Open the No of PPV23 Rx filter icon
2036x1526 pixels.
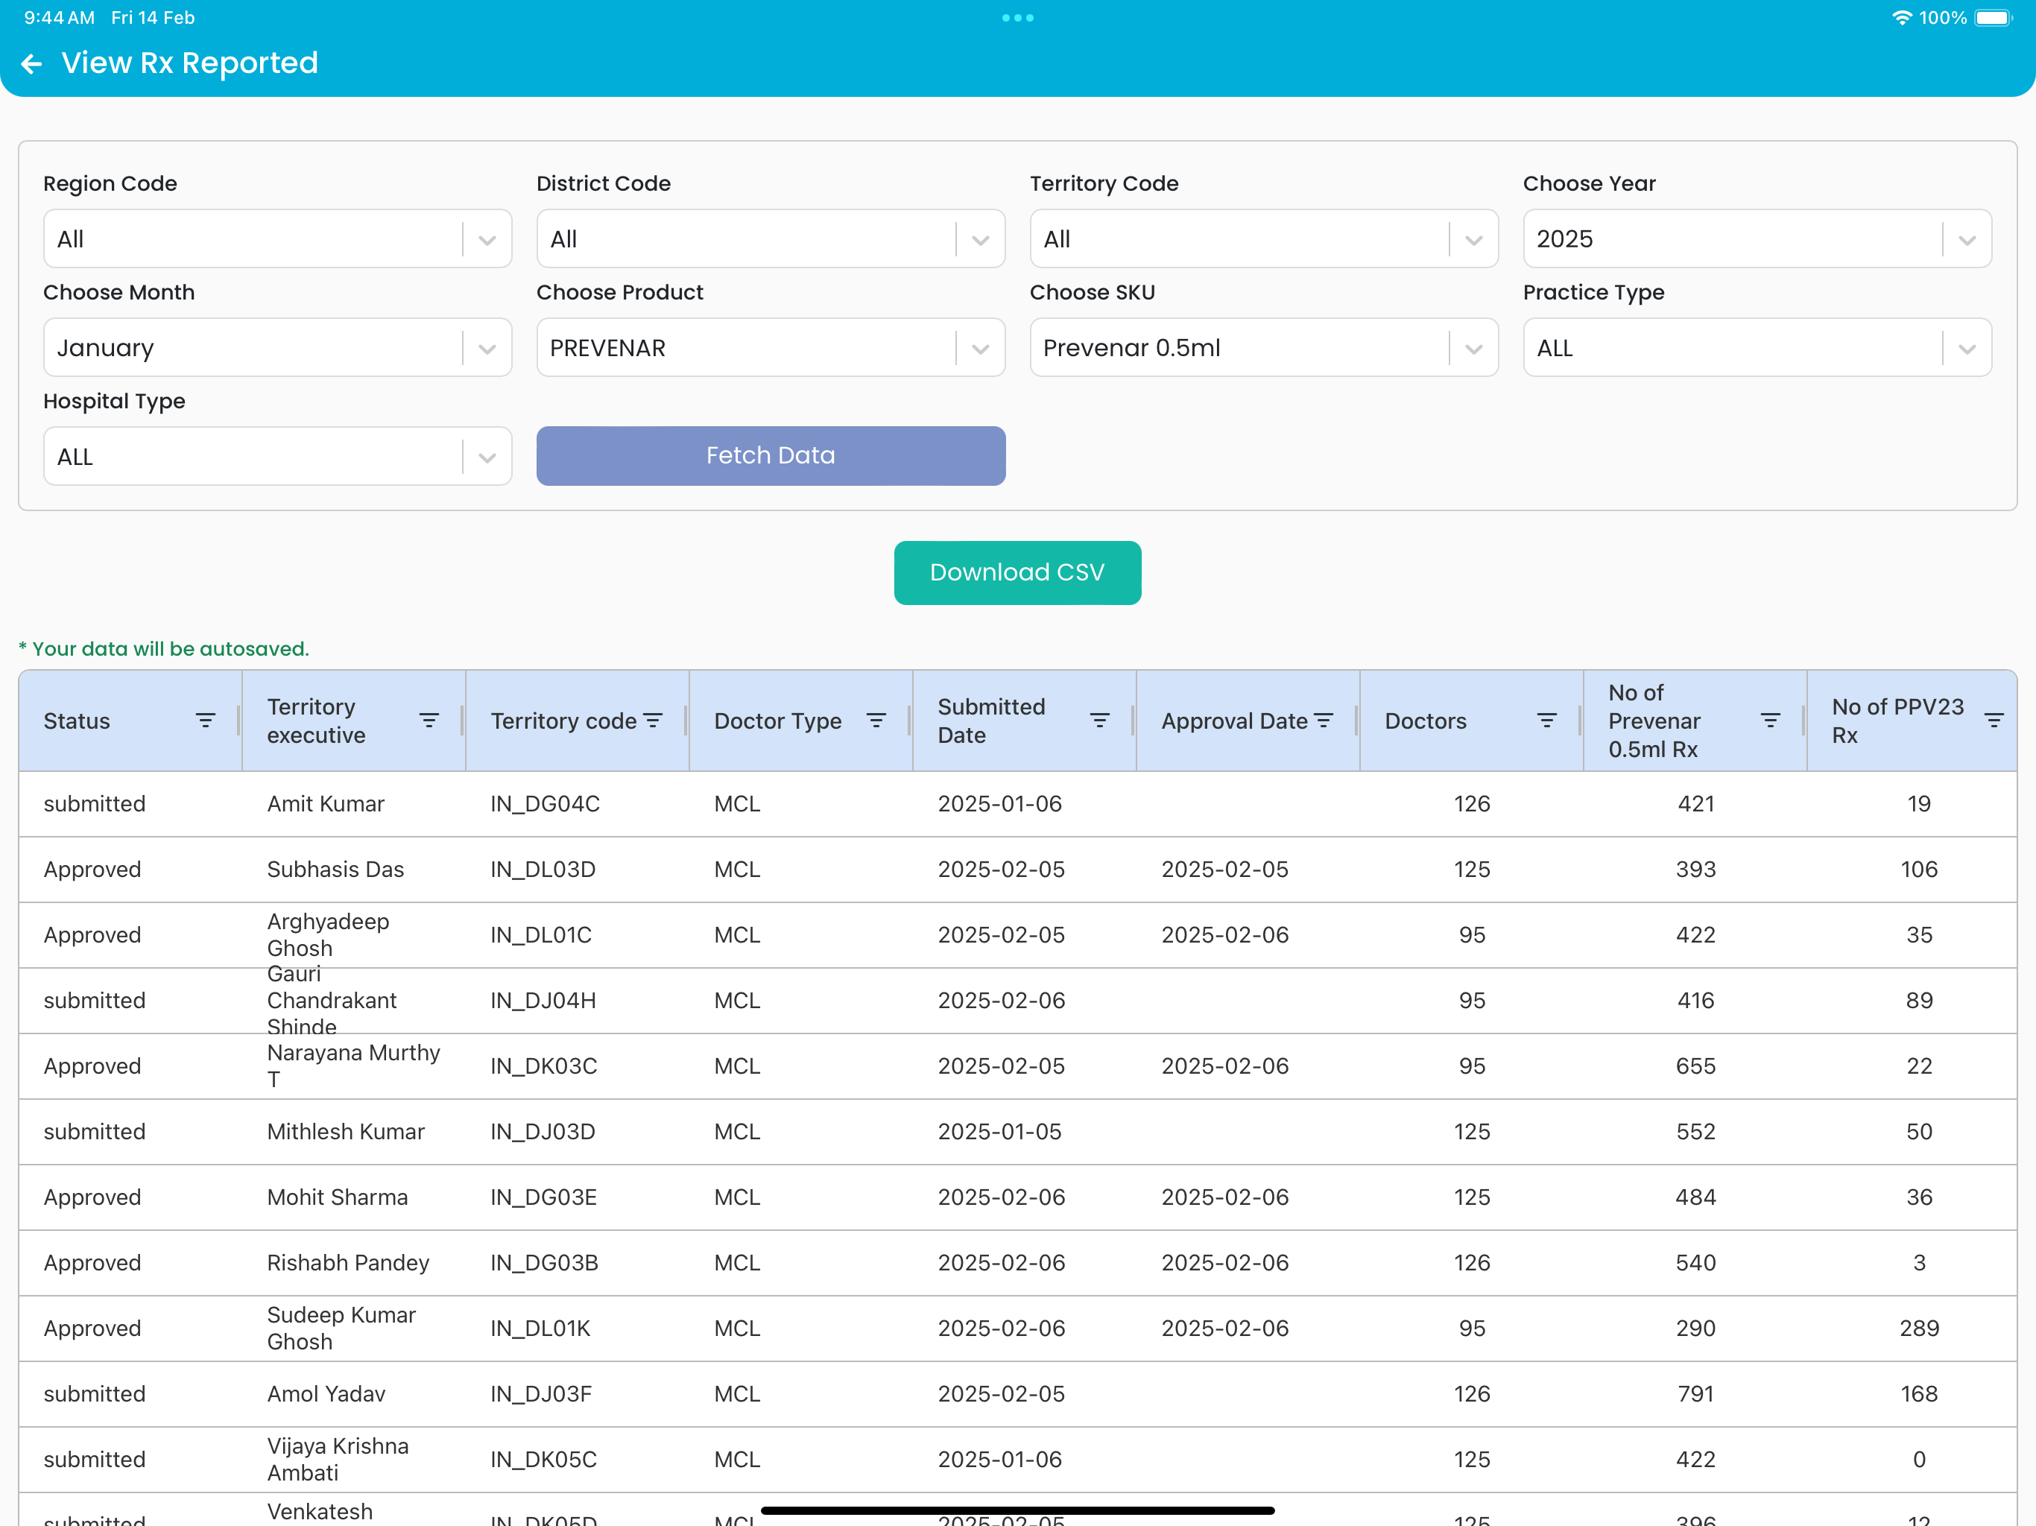[x=1994, y=721]
